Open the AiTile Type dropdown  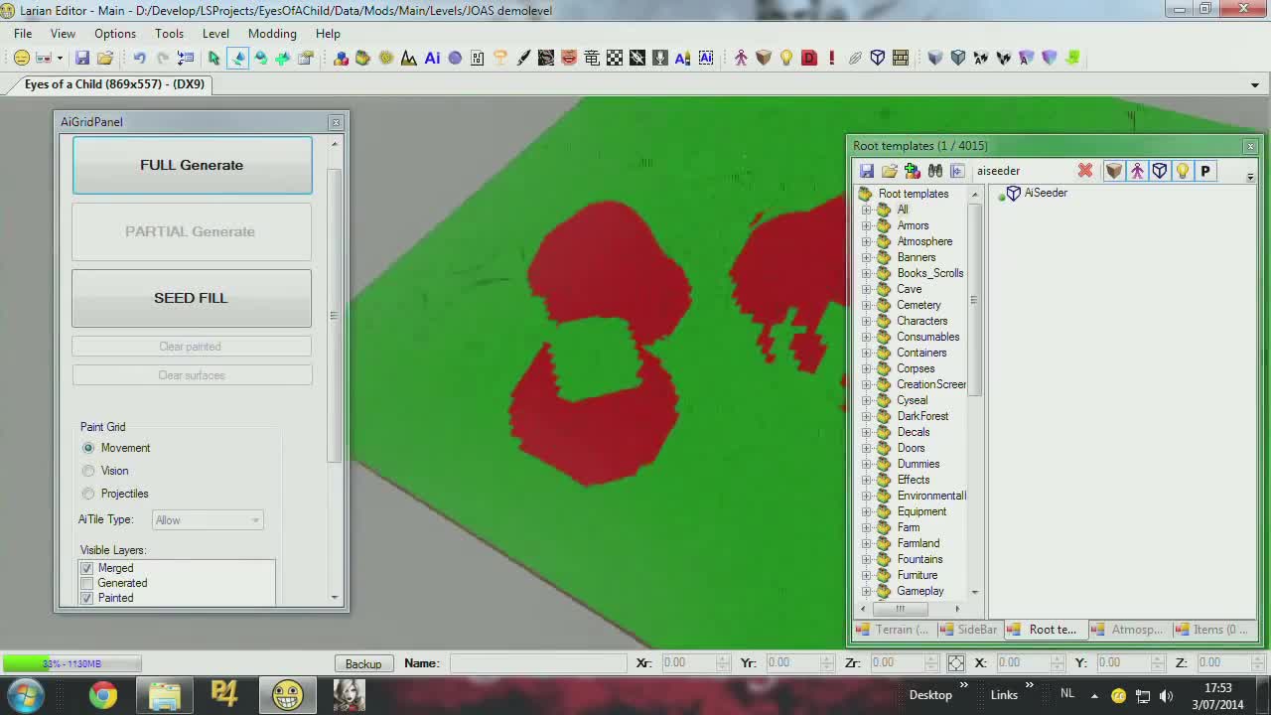tap(208, 520)
